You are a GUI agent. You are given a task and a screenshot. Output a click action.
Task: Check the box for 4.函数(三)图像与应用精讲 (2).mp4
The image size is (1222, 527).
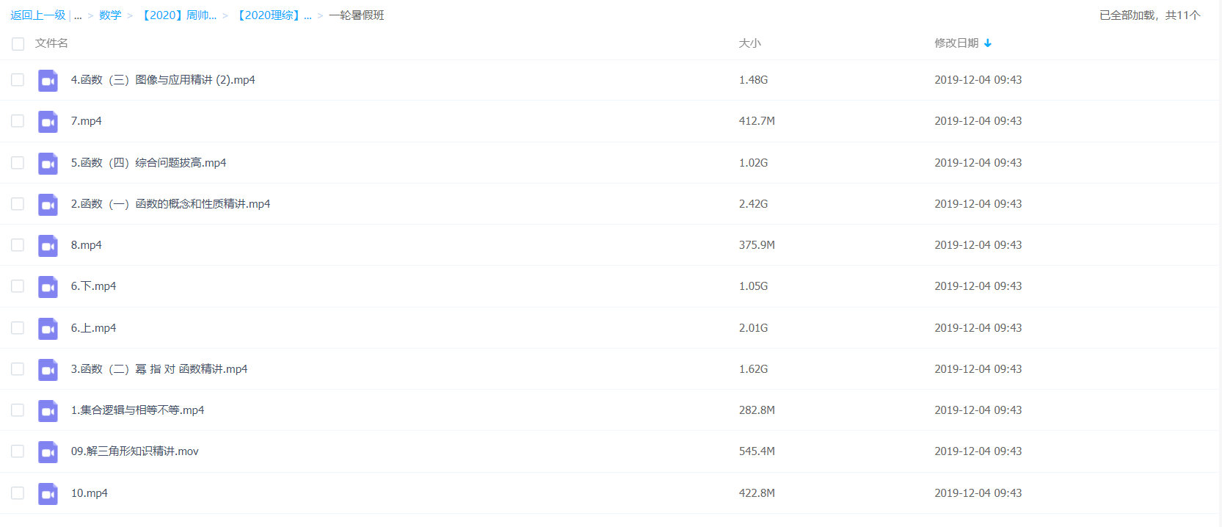click(x=18, y=80)
